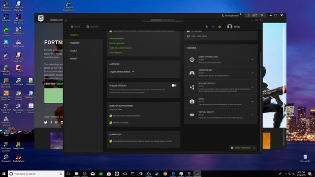The width and height of the screenshot is (315, 177).
Task: Uncheck GeForce driver update notification checkbox
Action: [111, 116]
